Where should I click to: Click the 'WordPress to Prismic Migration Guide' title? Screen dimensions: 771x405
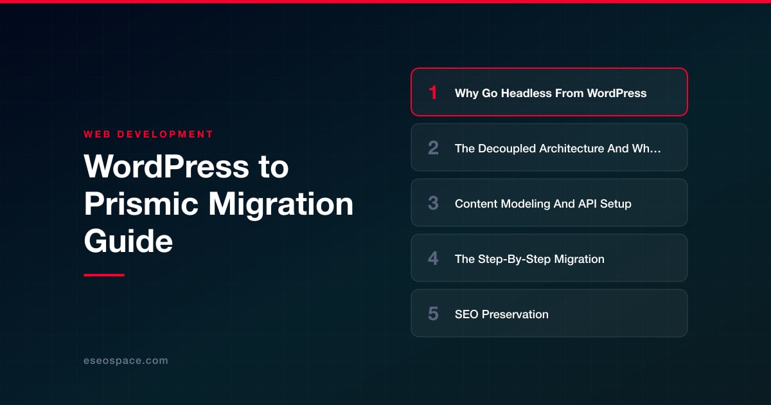(218, 204)
